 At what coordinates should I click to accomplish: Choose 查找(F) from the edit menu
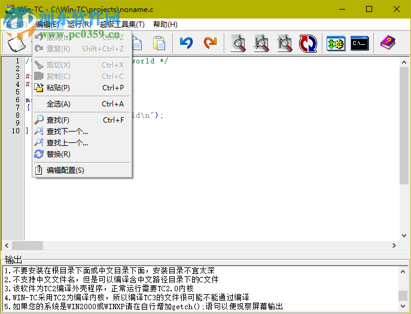pyautogui.click(x=82, y=120)
